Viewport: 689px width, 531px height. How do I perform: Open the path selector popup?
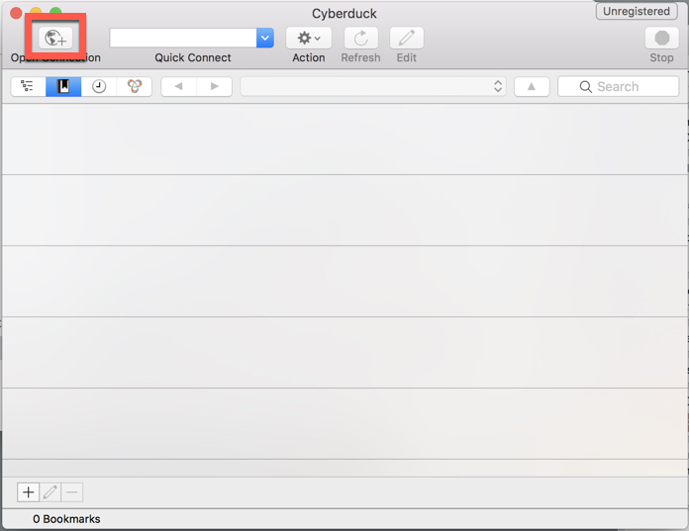(373, 86)
